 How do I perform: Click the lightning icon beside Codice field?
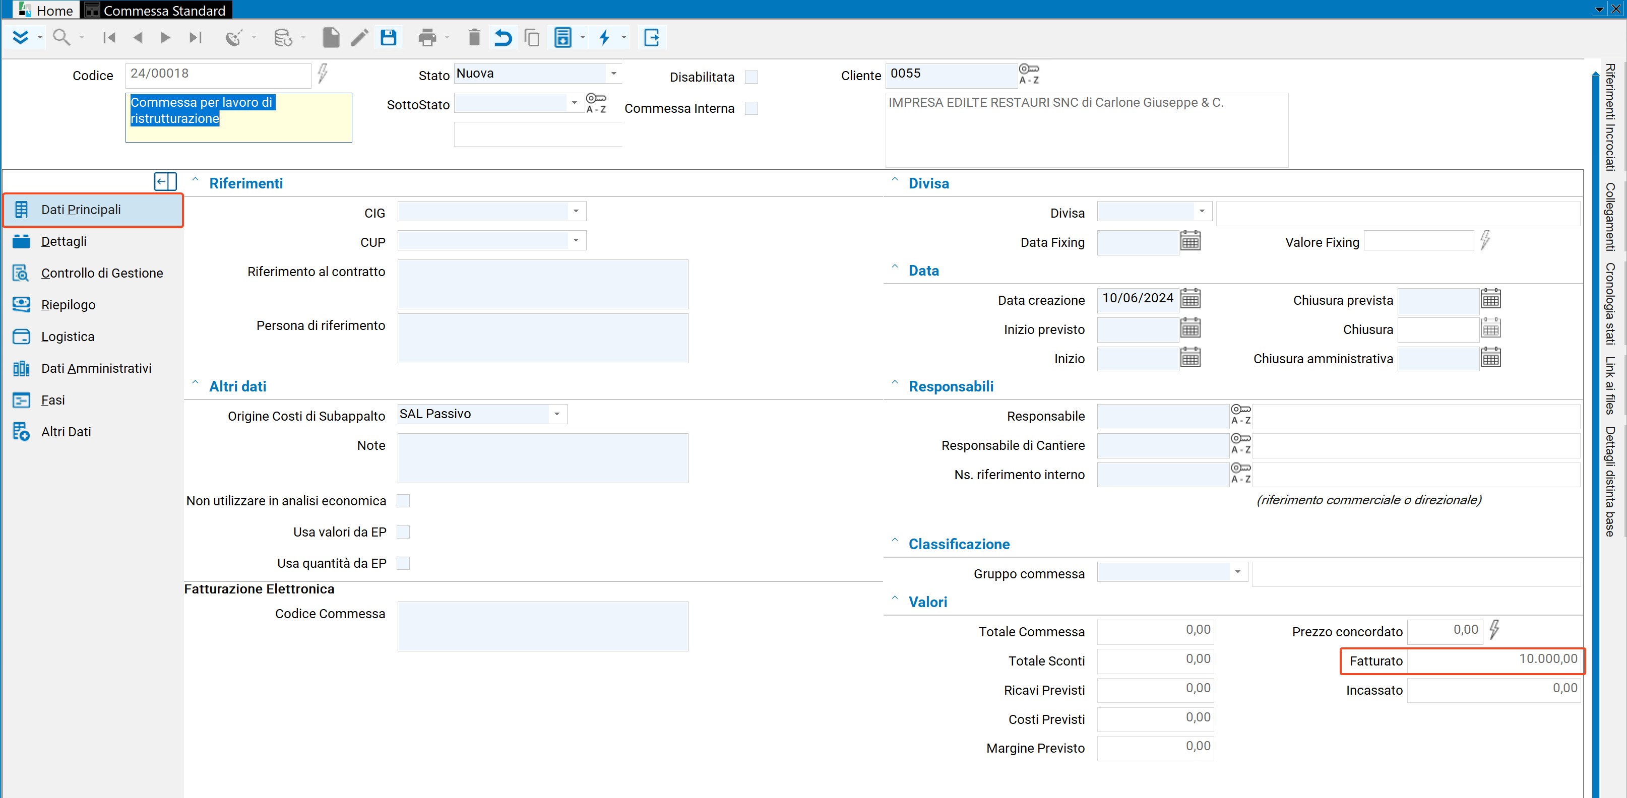click(x=323, y=73)
